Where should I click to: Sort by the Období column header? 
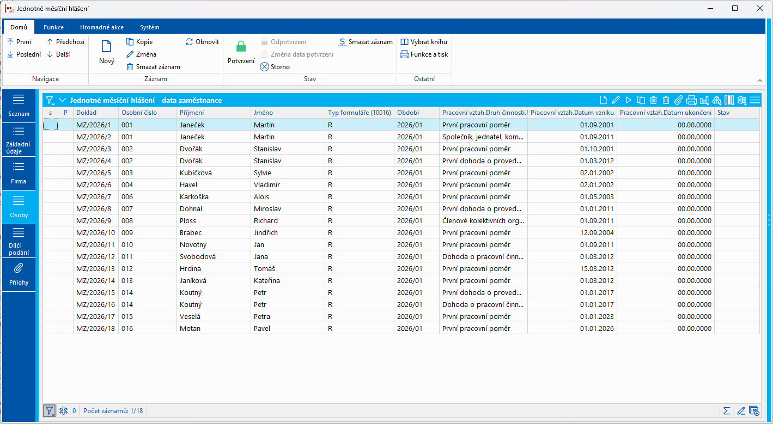tap(417, 113)
